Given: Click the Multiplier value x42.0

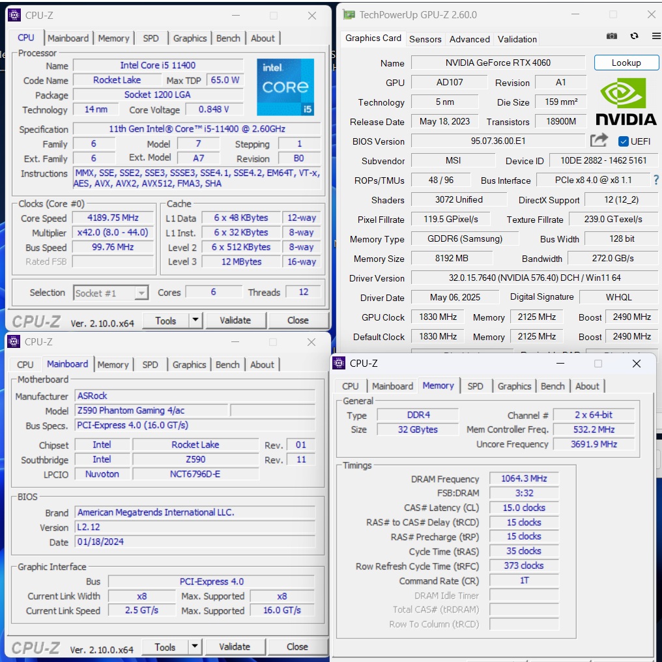Looking at the screenshot, I should pos(113,233).
